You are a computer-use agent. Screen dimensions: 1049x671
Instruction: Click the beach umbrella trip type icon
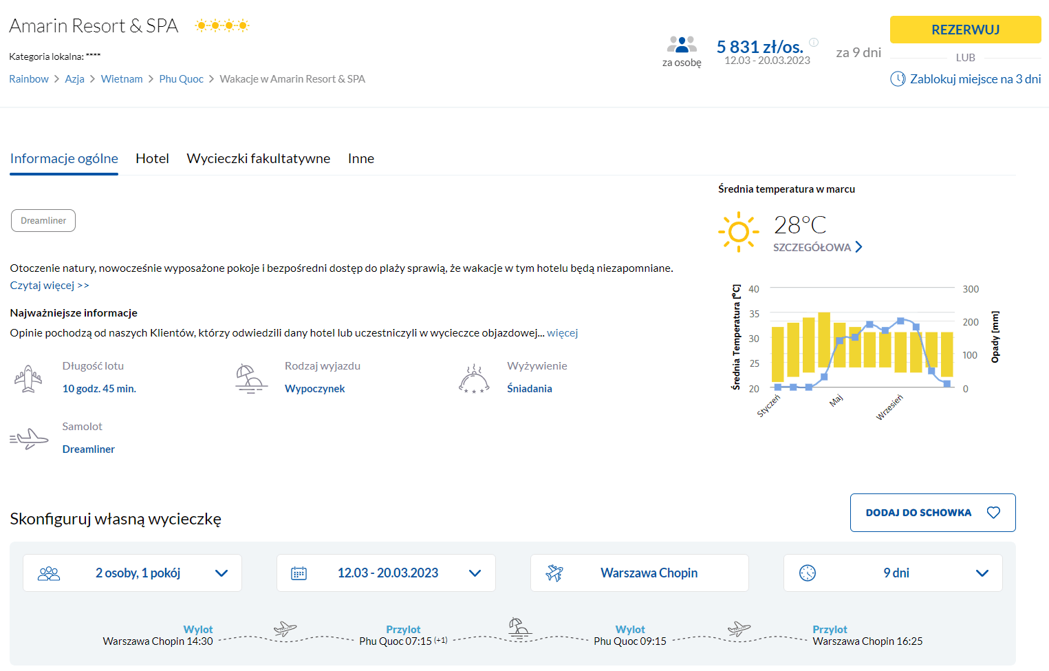(251, 379)
